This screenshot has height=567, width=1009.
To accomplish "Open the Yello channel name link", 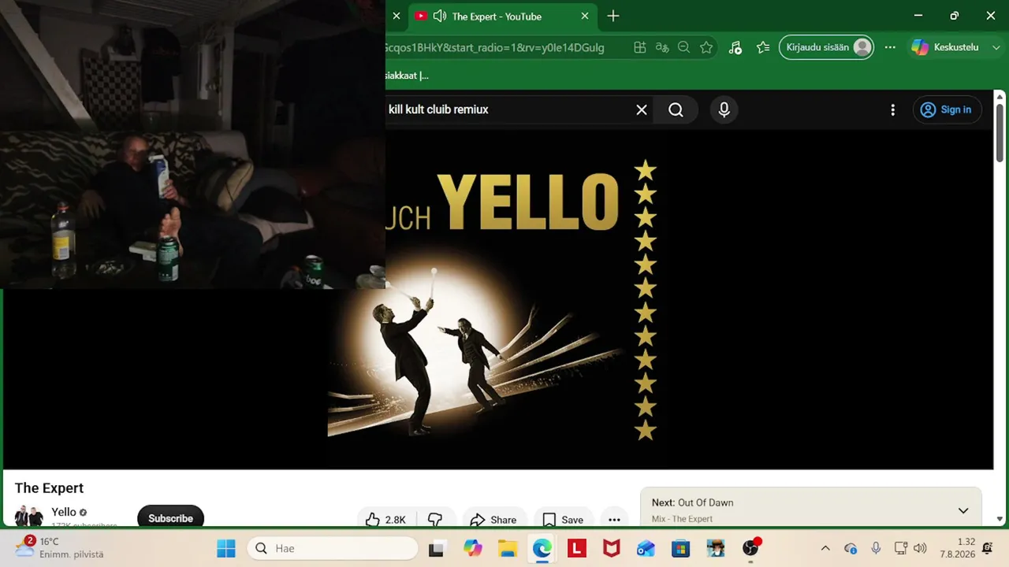I will (x=64, y=512).
